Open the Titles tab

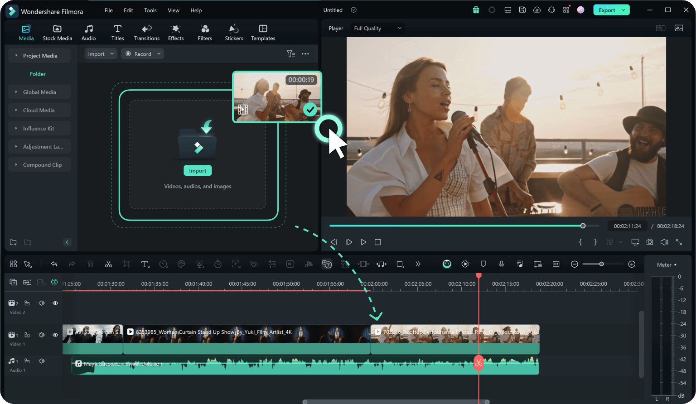point(118,33)
